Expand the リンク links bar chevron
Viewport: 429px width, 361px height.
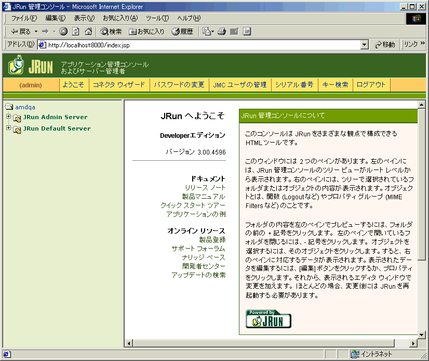point(422,43)
